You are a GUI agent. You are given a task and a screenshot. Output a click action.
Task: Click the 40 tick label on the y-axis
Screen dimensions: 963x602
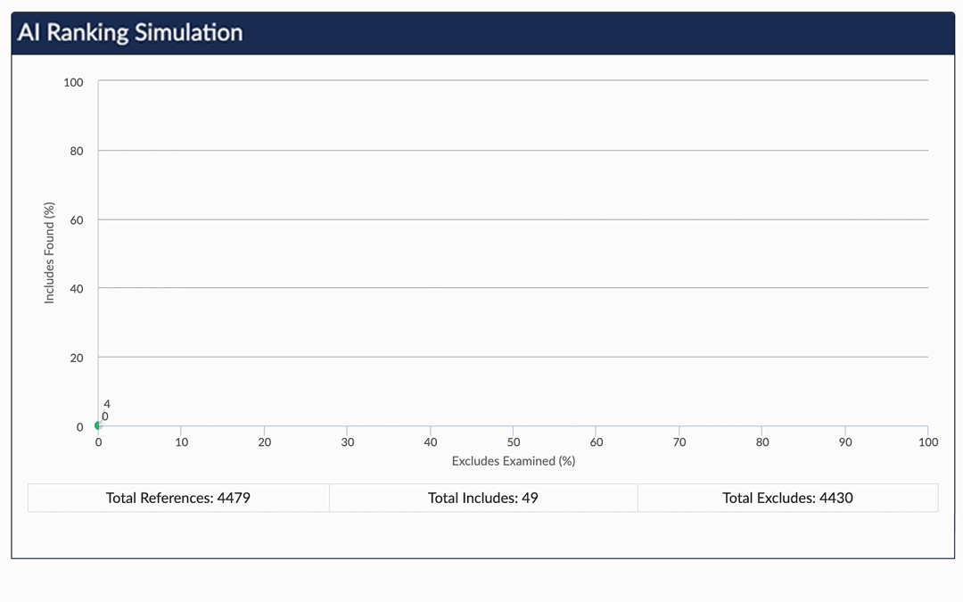pos(77,289)
